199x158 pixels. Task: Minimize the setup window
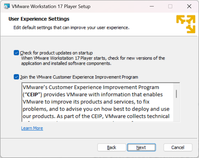[x=152, y=6]
